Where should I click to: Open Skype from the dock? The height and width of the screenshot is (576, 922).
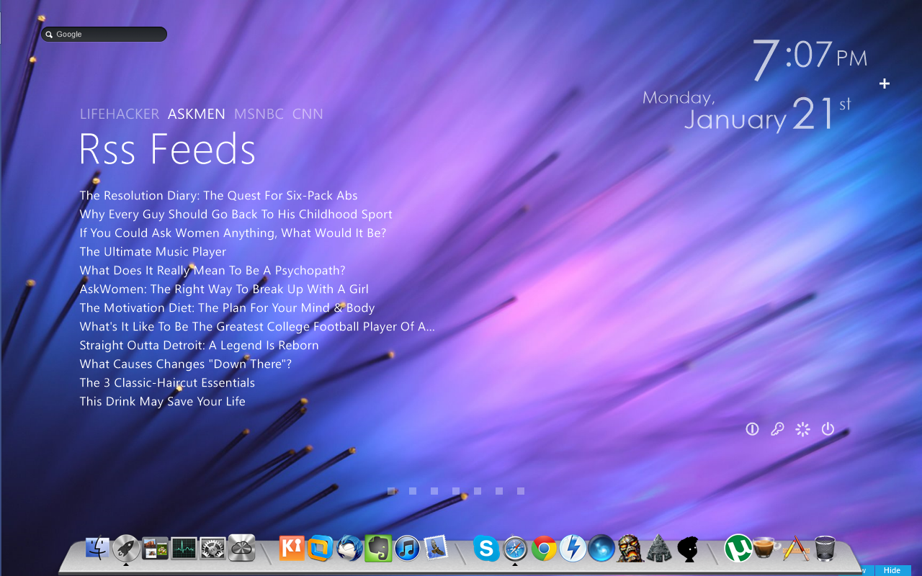click(x=485, y=549)
